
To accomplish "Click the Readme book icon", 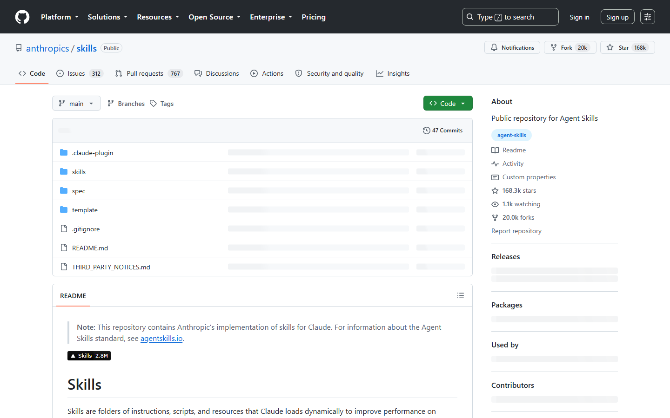I will pos(495,150).
